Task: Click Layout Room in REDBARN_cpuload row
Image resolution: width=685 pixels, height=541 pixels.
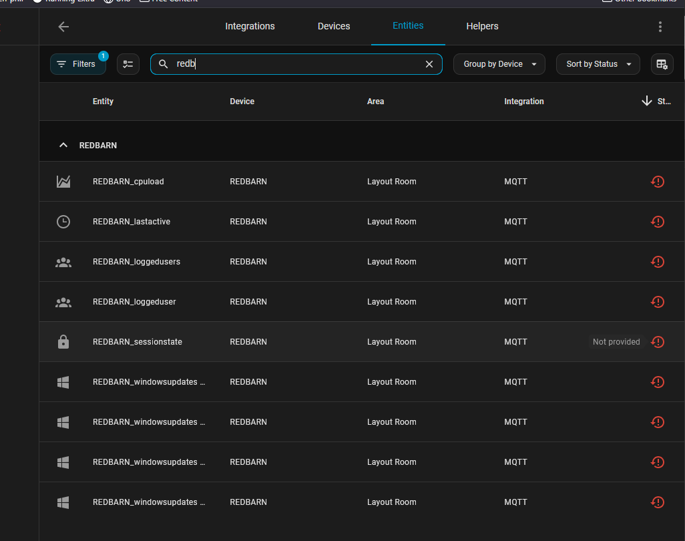Action: coord(391,182)
